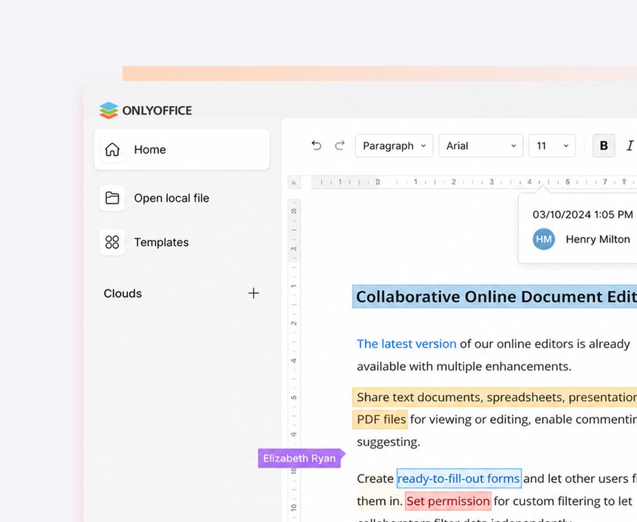Click the 03/10/2024 1:05 PM timestamp

coord(583,214)
